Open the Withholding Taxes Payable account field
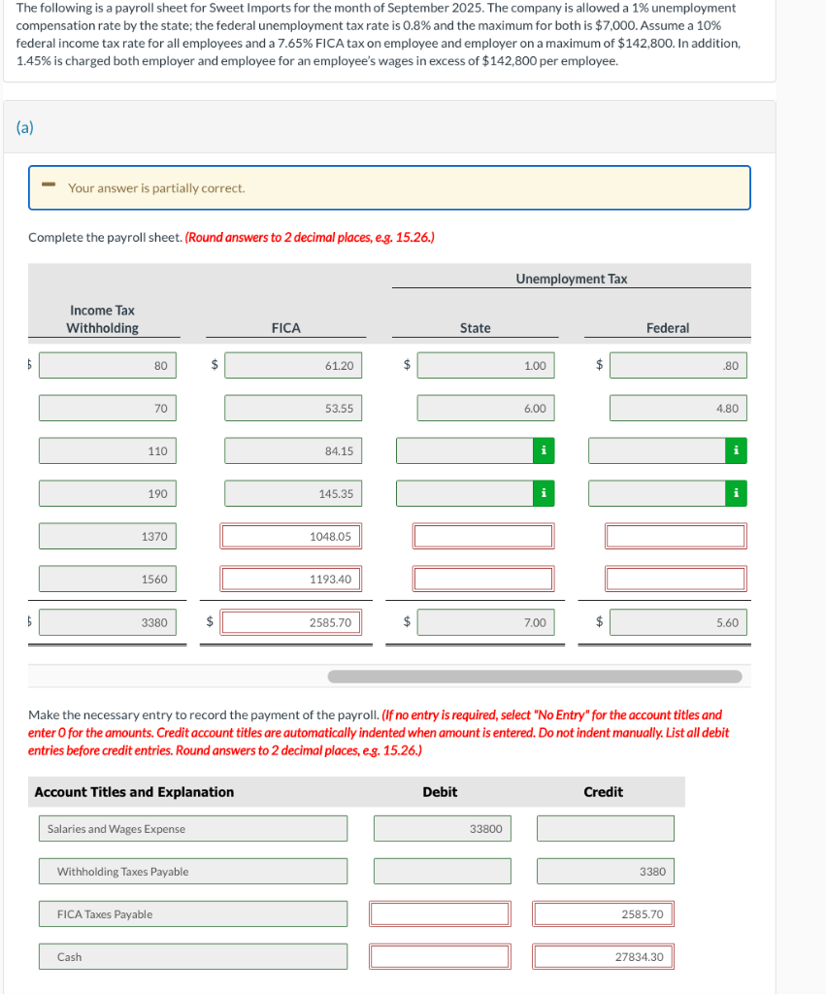The height and width of the screenshot is (994, 826). [x=193, y=872]
